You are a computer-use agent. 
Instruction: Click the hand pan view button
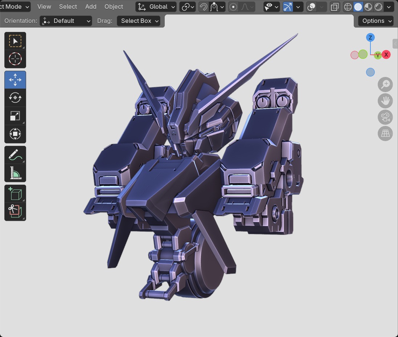[385, 101]
